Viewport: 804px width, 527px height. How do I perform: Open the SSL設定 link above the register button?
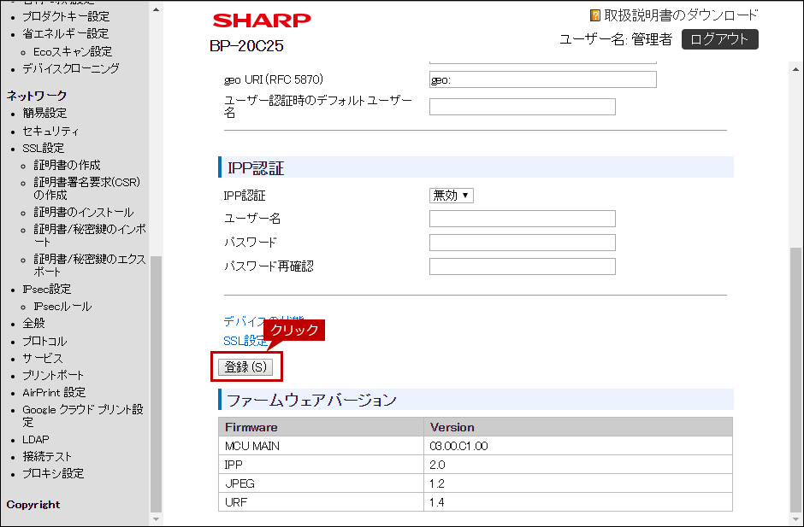(x=245, y=341)
